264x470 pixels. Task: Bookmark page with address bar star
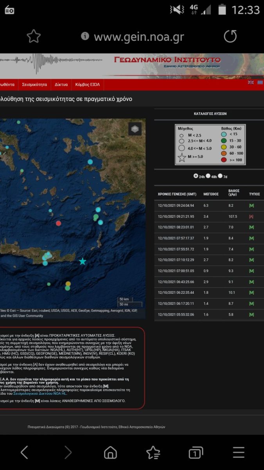[x=34, y=36]
